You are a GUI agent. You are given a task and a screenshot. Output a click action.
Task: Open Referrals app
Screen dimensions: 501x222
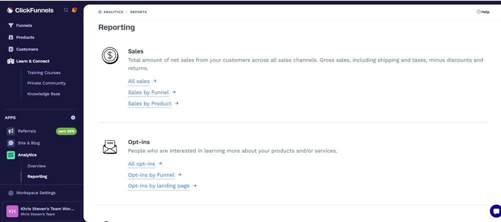(27, 131)
